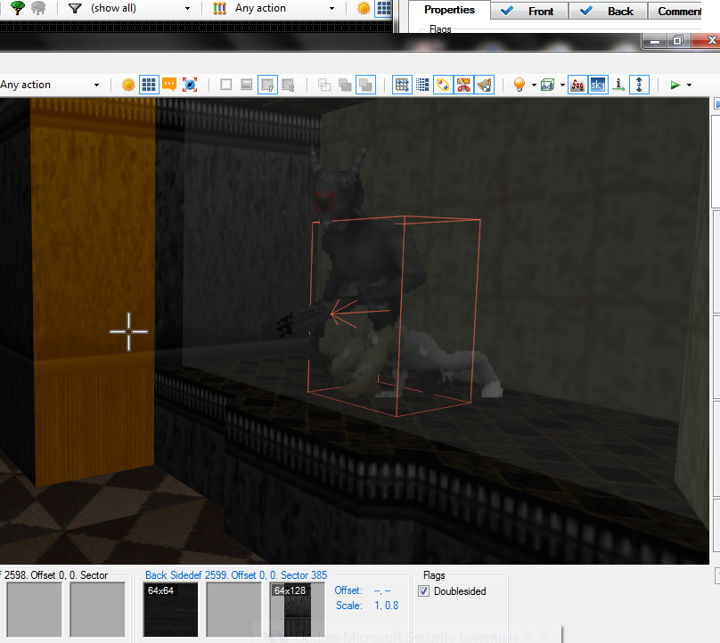
Task: Switch to floor textures view mode (F icon)
Action: tap(267, 85)
